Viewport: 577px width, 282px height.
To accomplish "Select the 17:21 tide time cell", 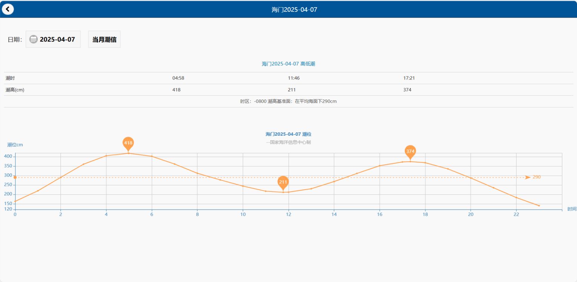I will coord(409,78).
